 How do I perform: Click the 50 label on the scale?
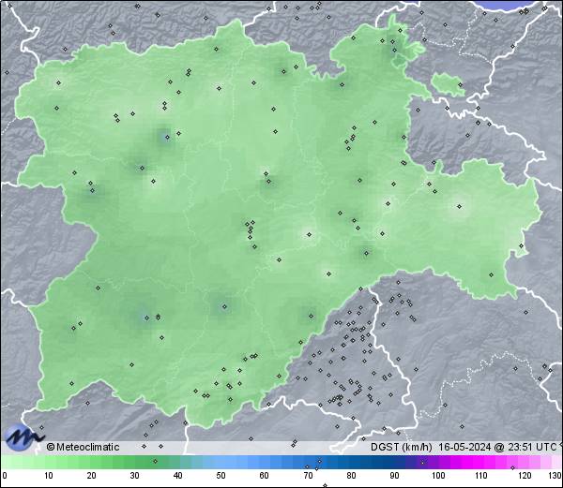[x=221, y=476]
